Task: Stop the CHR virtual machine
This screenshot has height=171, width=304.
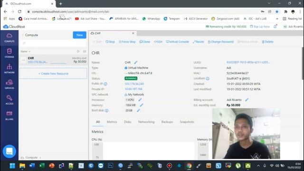Action: click(x=110, y=42)
